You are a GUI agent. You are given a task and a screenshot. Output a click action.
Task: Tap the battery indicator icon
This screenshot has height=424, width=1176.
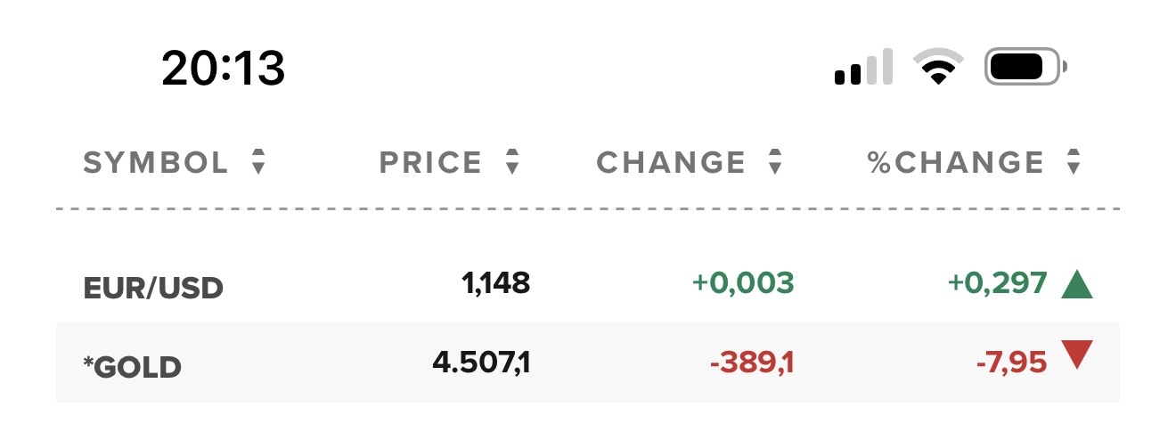tap(1025, 68)
